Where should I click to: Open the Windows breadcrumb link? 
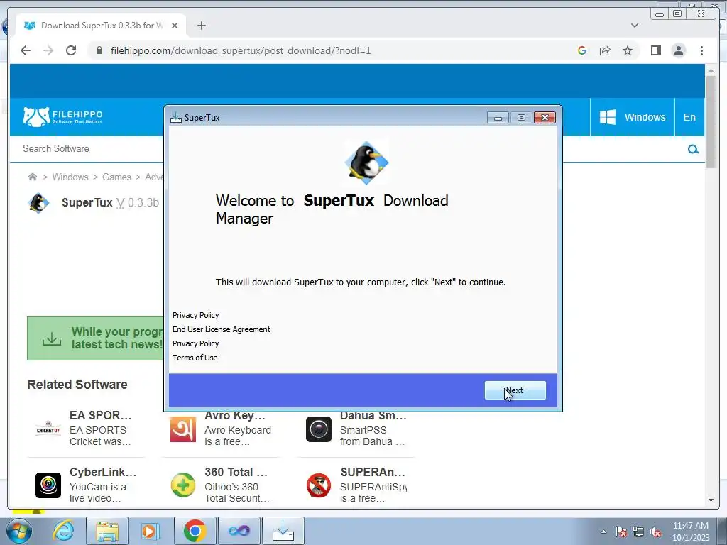70,177
